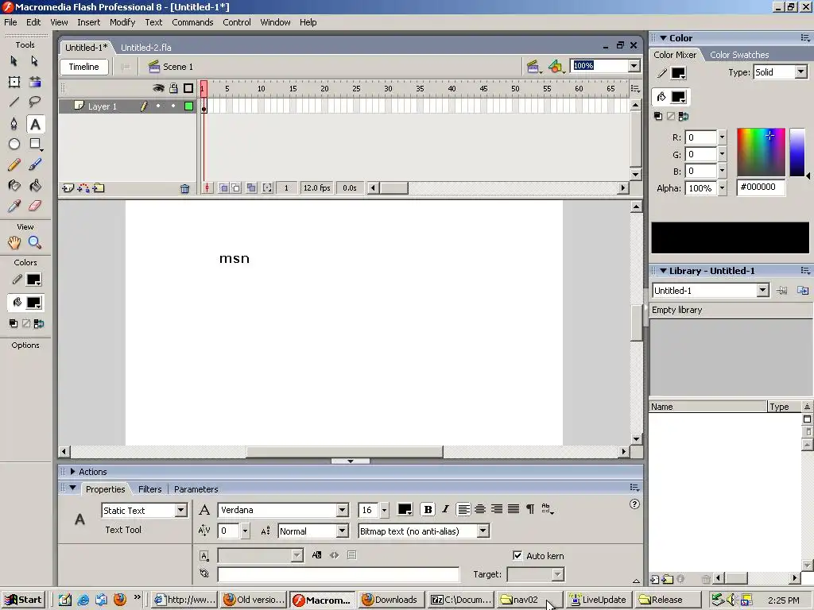Toggle Edit Multiple Frames button
814x610 pixels.
(x=251, y=187)
